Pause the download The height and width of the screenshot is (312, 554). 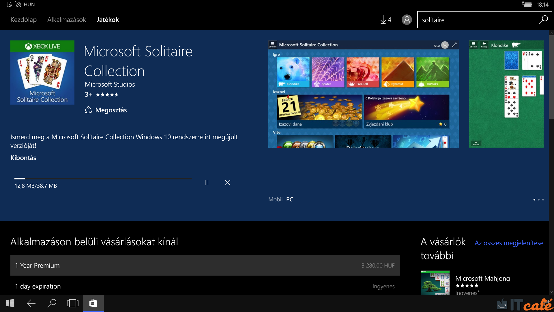click(x=207, y=183)
